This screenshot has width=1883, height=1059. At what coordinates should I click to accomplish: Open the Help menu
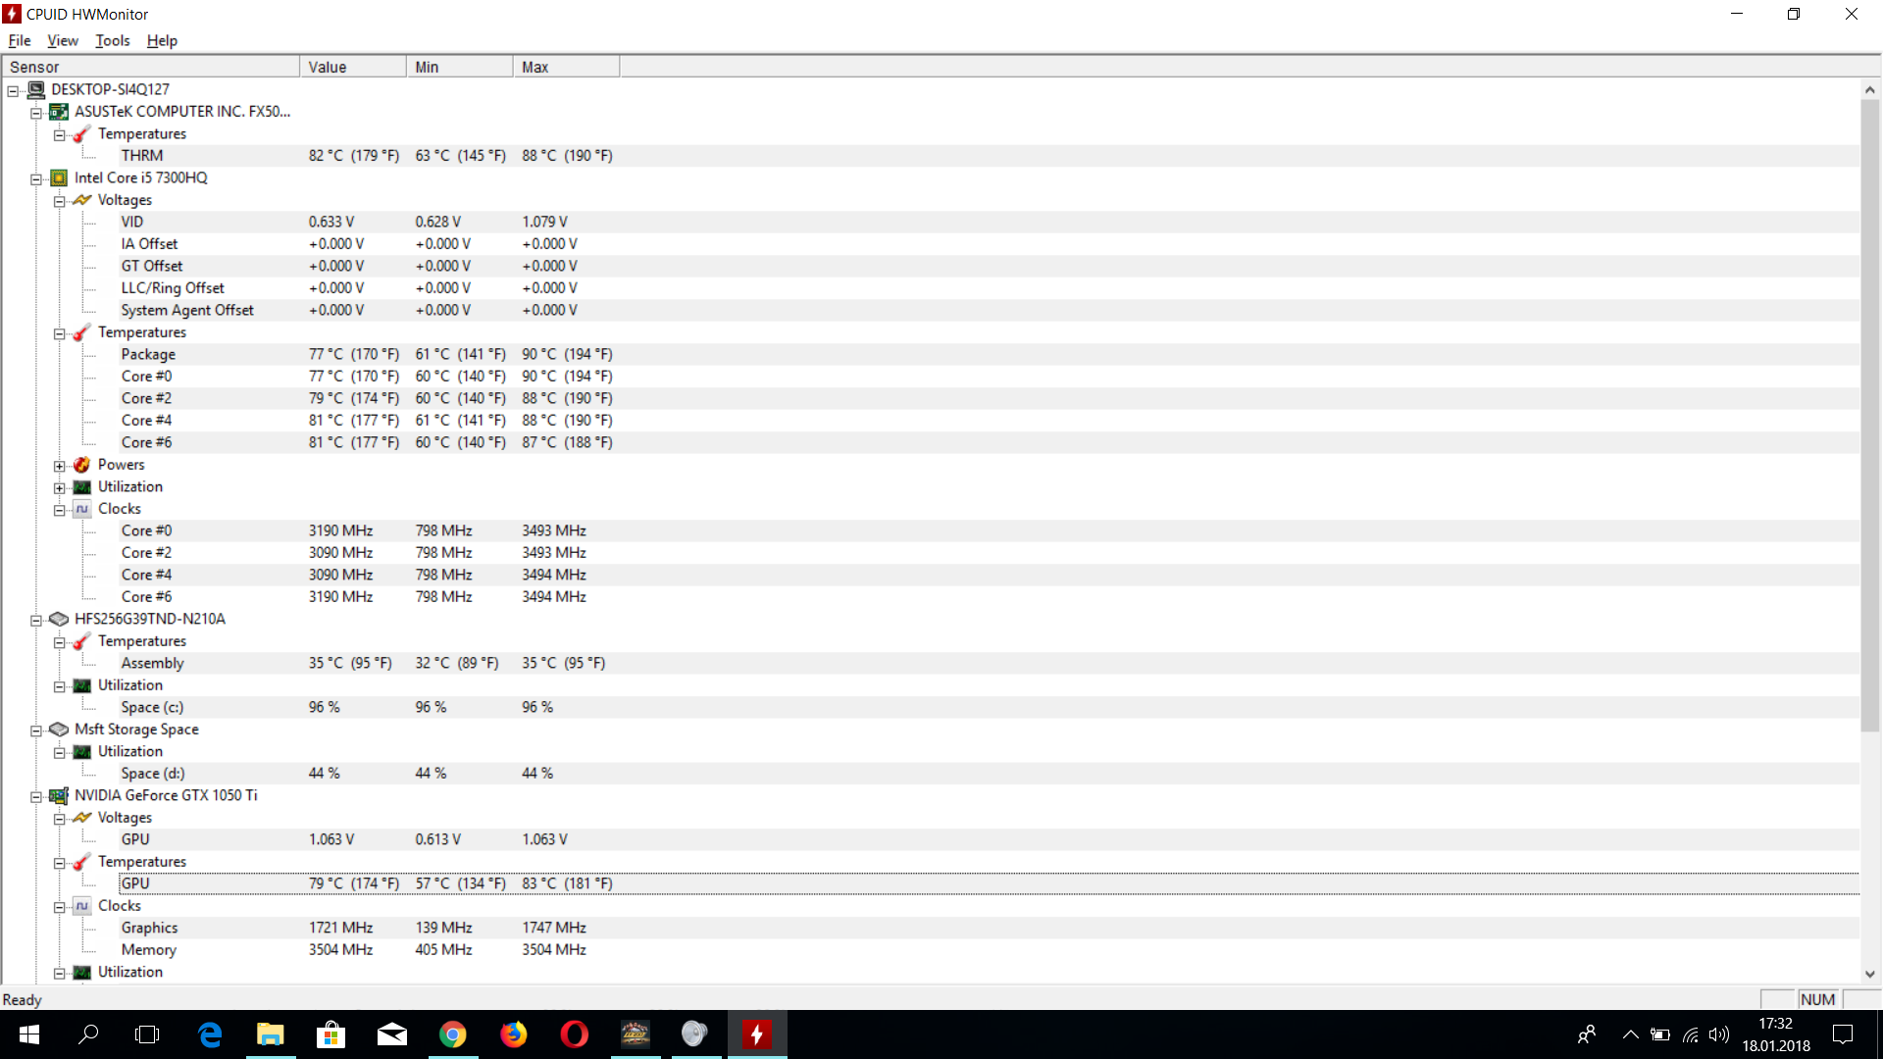point(162,40)
